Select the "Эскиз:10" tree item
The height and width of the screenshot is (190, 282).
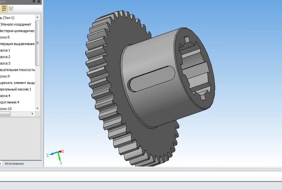pyautogui.click(x=6, y=109)
